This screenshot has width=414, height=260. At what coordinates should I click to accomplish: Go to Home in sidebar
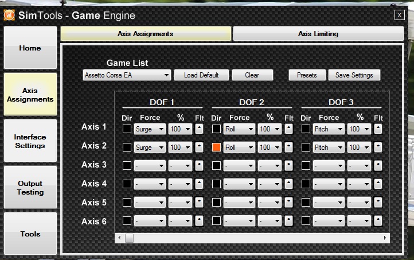[30, 48]
